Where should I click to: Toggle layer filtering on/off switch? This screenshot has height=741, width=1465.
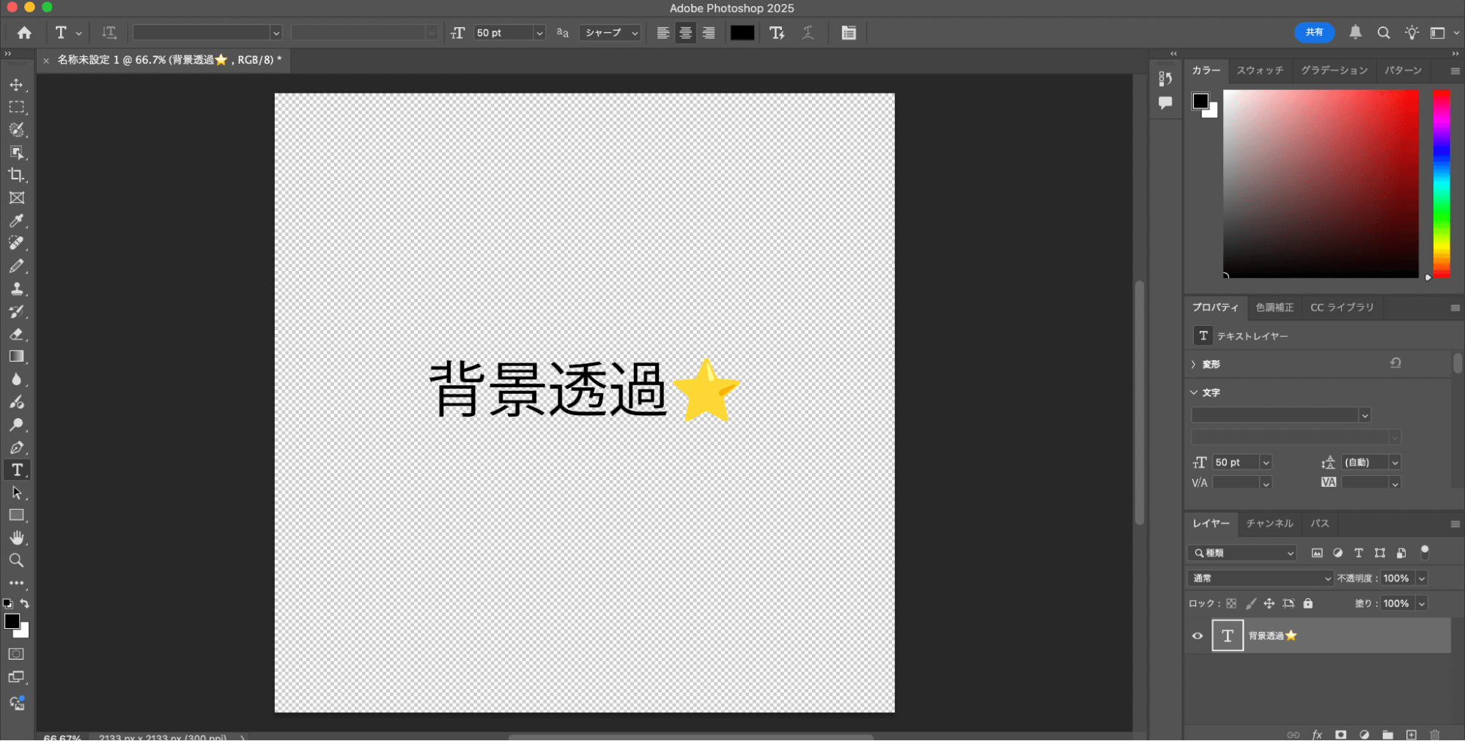(x=1425, y=552)
